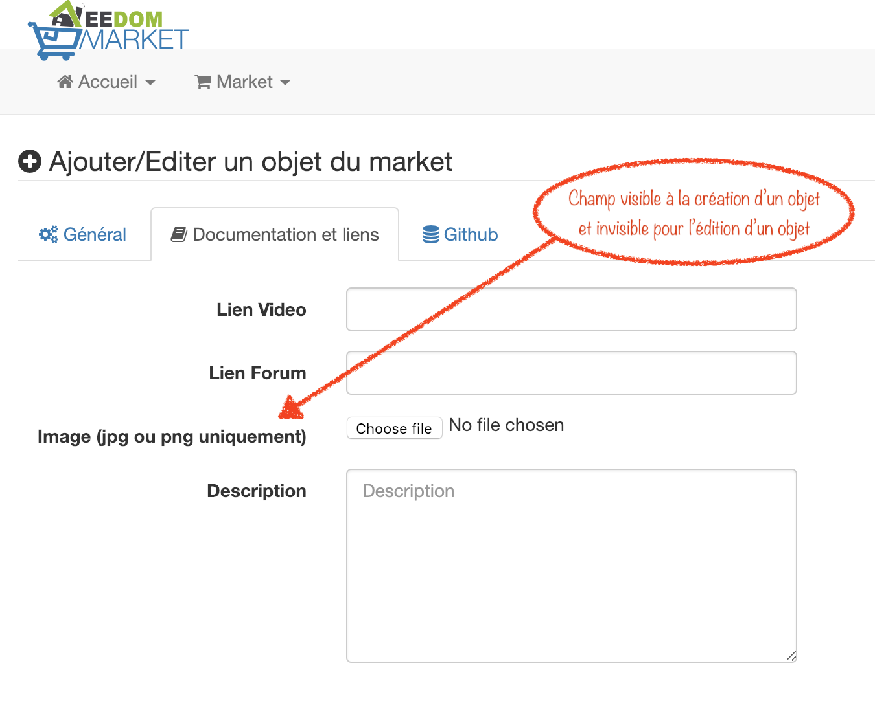Click the 'Lien Forum' label
The height and width of the screenshot is (712, 875).
[x=257, y=373]
